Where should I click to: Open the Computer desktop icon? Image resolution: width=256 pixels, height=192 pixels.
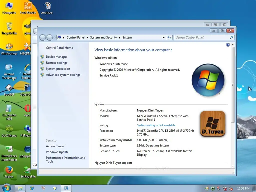tap(9, 8)
